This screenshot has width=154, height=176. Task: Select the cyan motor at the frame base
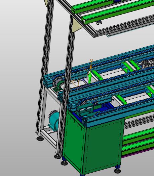coord(54,121)
